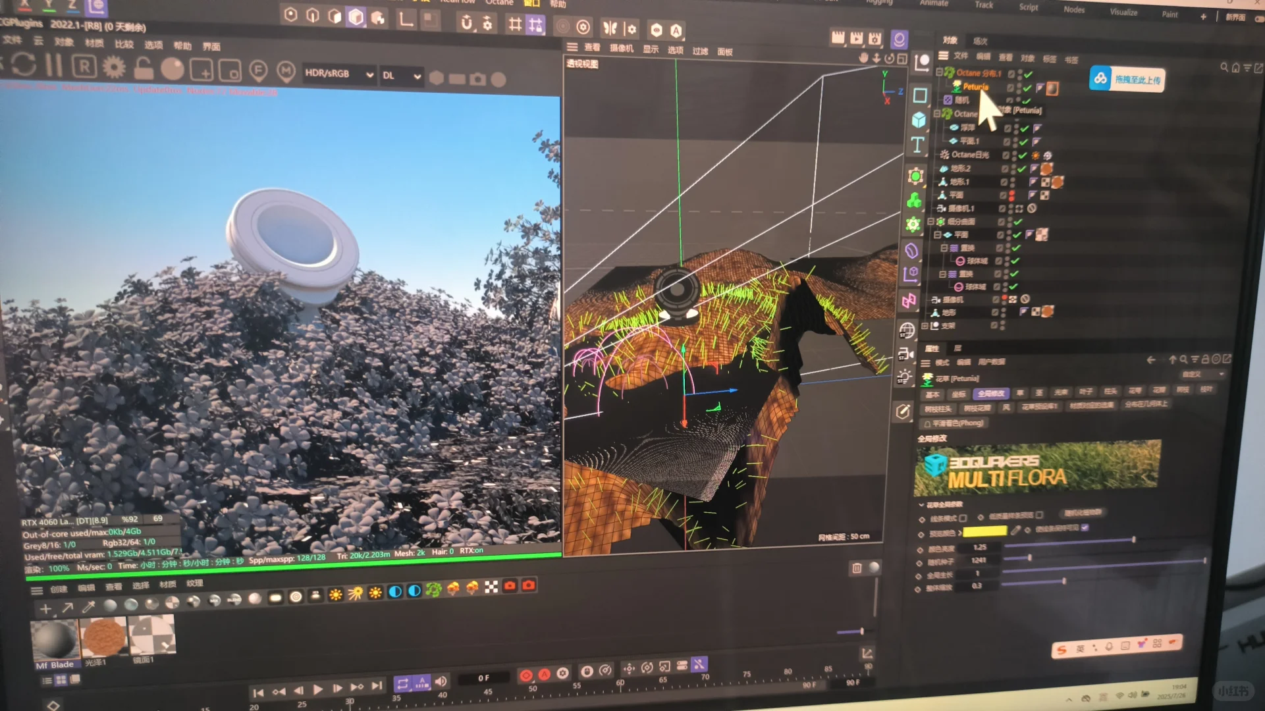This screenshot has width=1265, height=711.
Task: Enable the 线条模式 checkbox
Action: pos(963,518)
